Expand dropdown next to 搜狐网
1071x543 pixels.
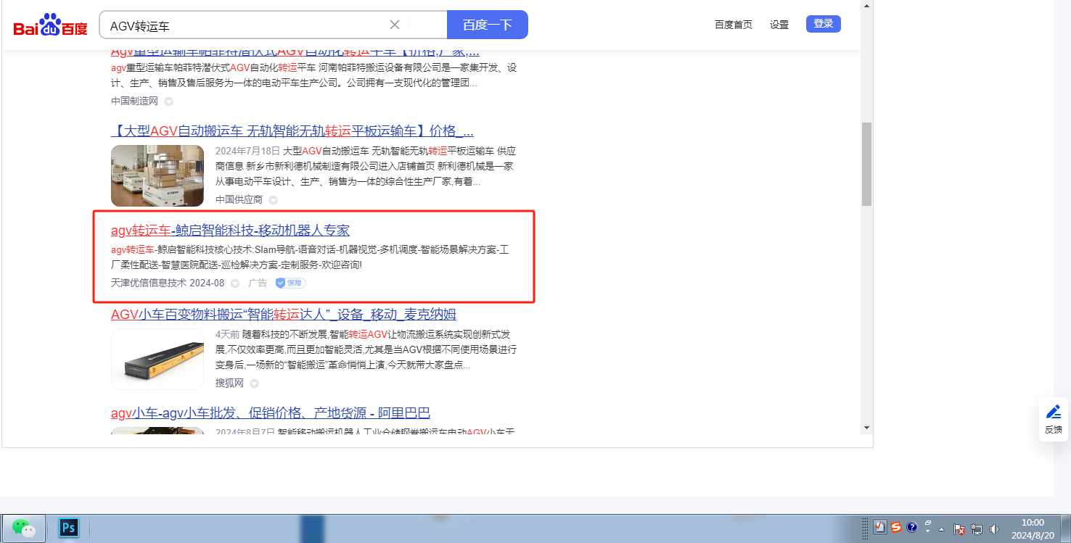point(255,384)
